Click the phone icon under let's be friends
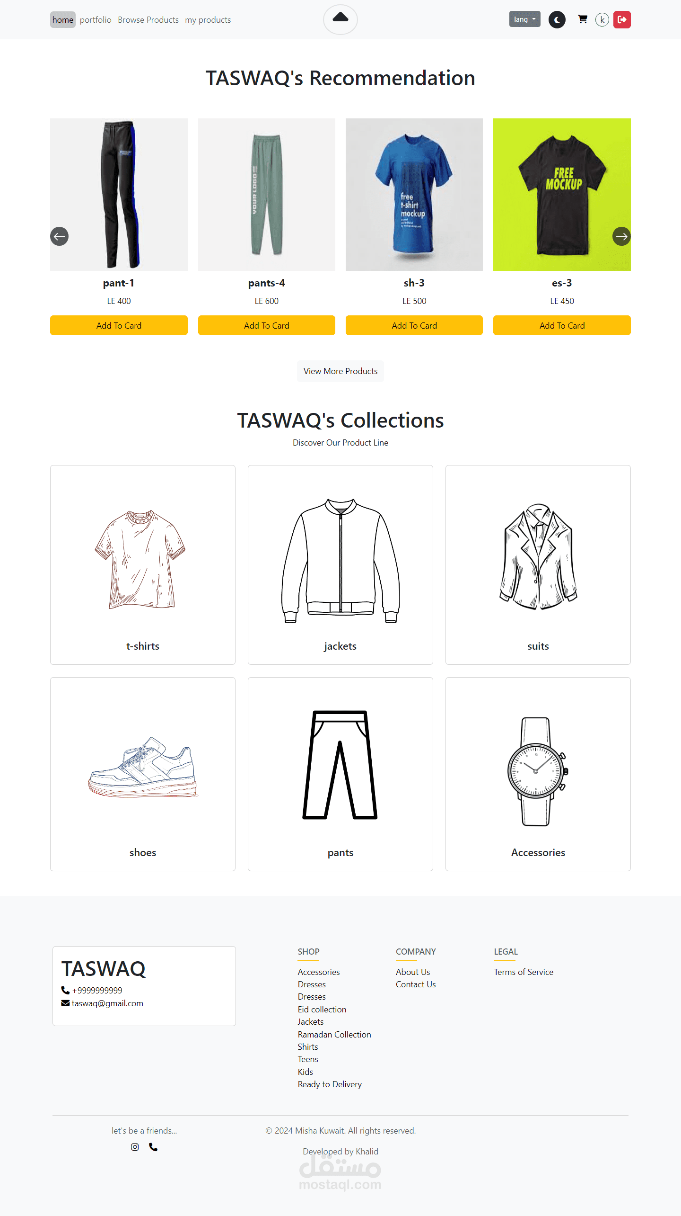 point(153,1147)
